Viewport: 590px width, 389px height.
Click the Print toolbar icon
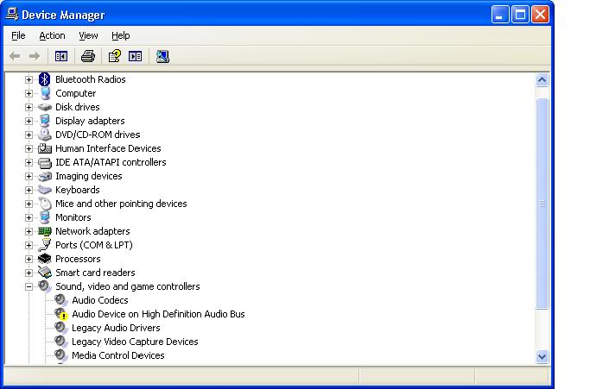pos(88,56)
